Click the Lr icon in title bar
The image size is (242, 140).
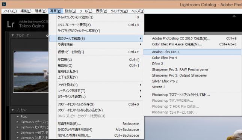tap(4, 4)
